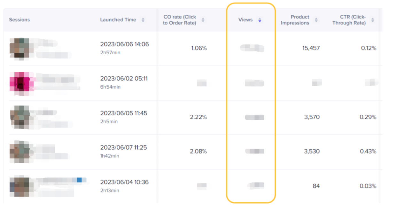Click the 1.06% CO rate value

click(x=199, y=48)
